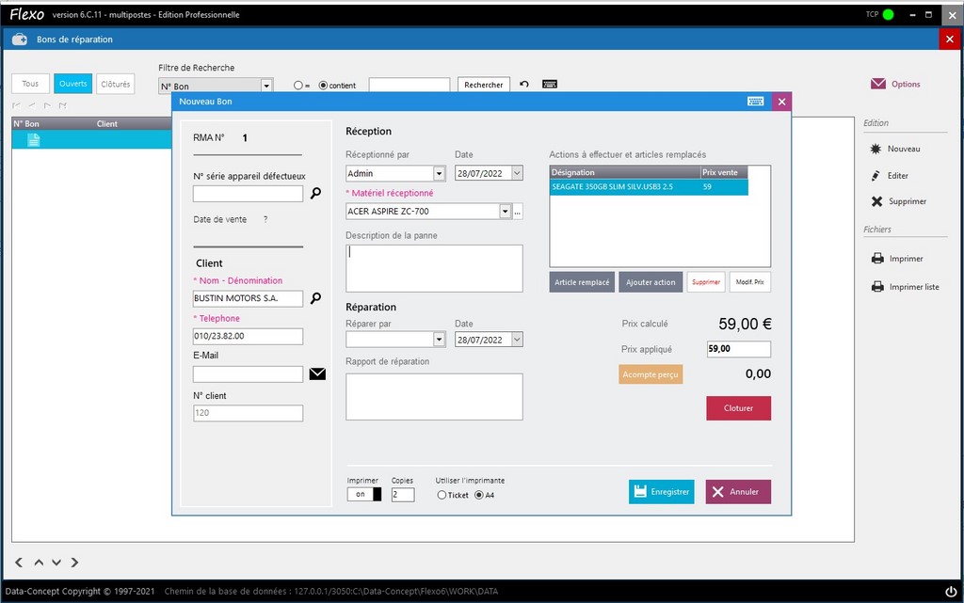Viewport: 964px width, 603px height.
Task: Click the magnifier to search defective device serial
Action: pos(315,193)
